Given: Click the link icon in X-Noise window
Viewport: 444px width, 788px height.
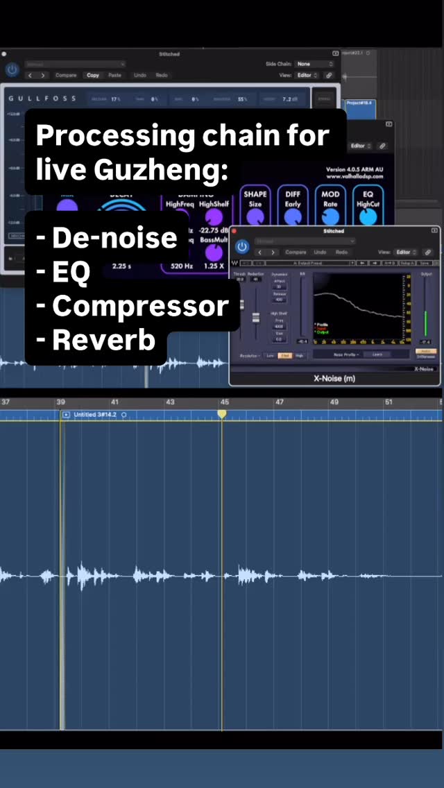Looking at the screenshot, I should click(427, 252).
